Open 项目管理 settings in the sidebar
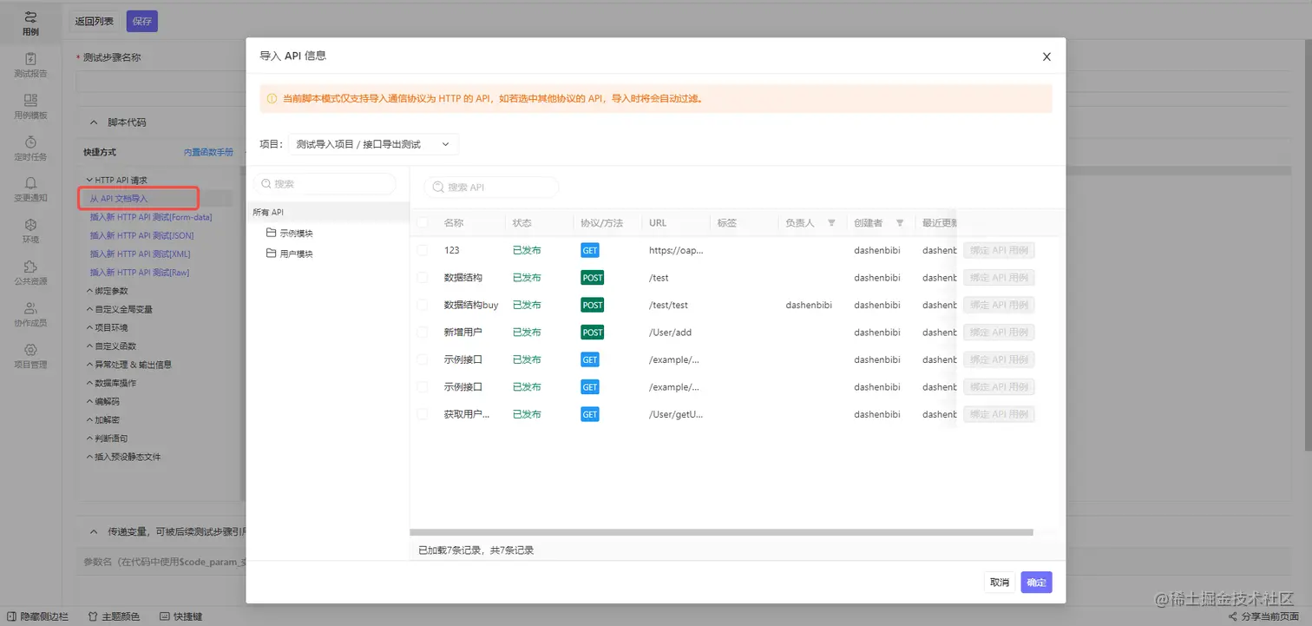The height and width of the screenshot is (626, 1312). [x=30, y=356]
